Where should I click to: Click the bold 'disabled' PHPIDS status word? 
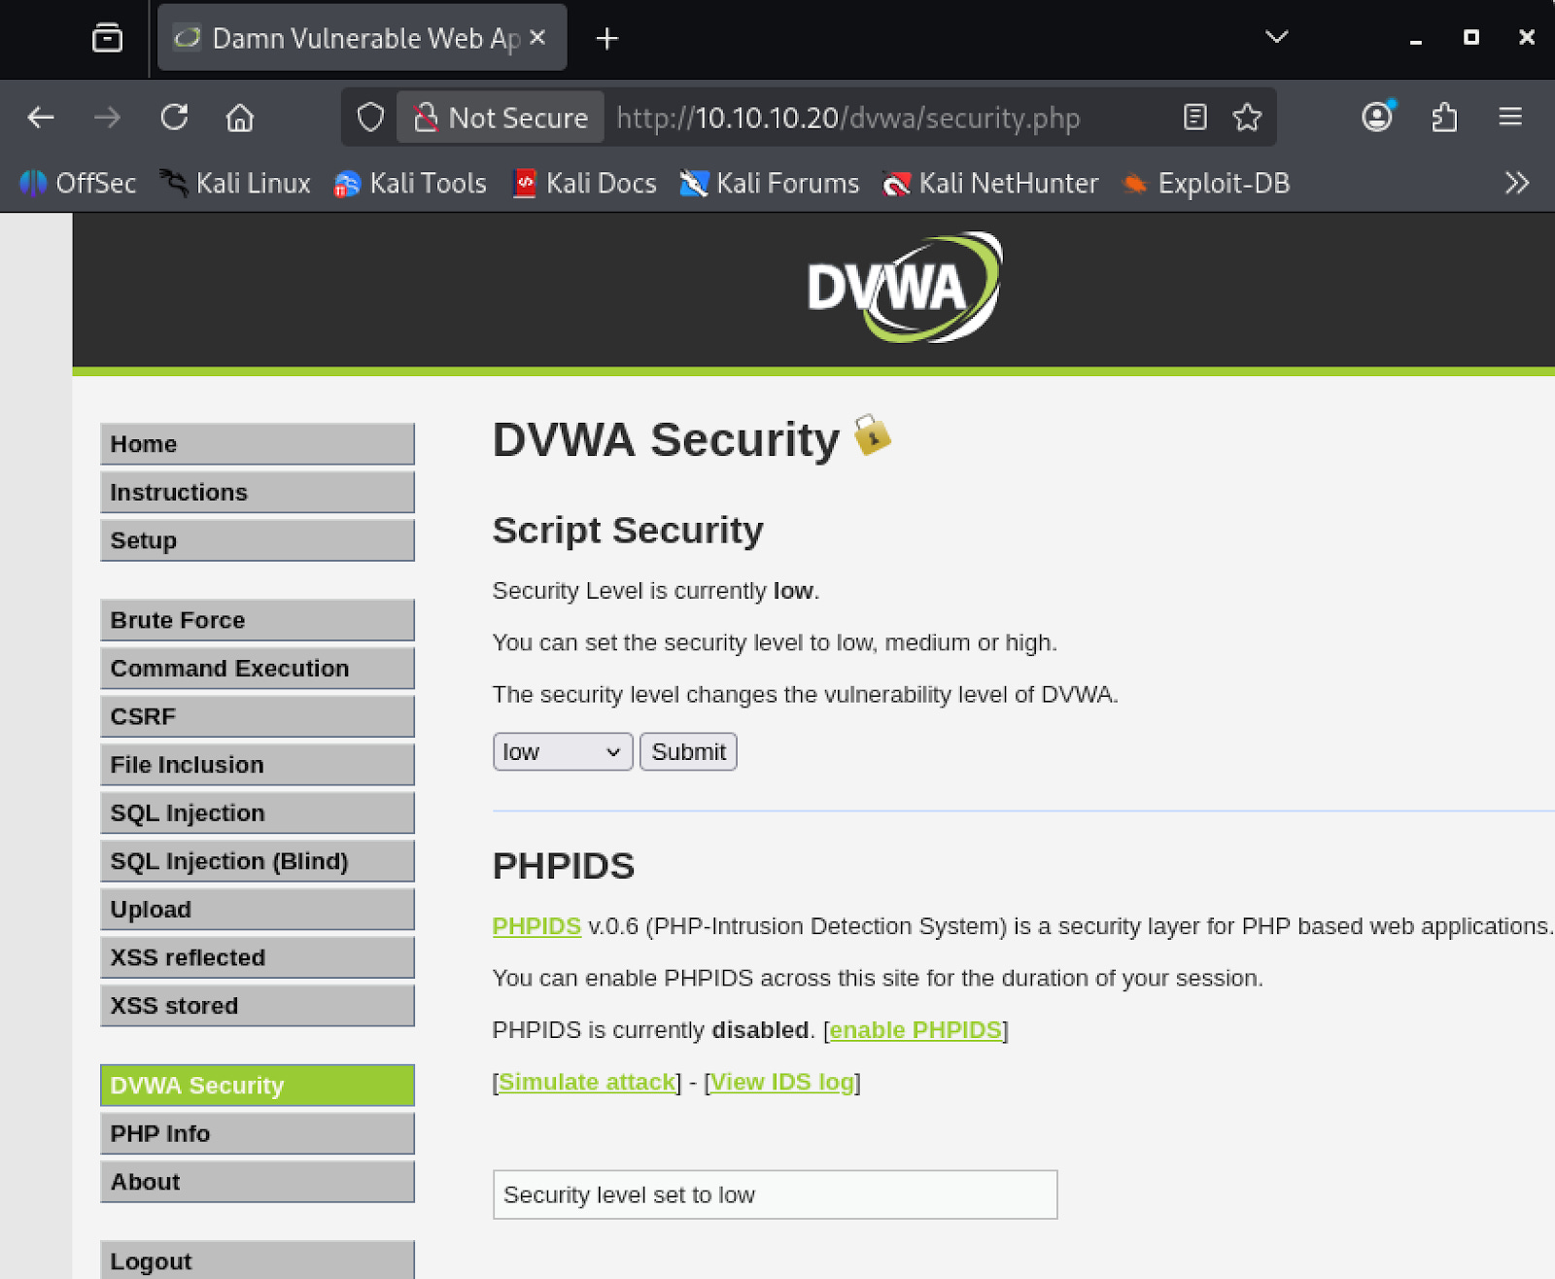coord(760,1030)
